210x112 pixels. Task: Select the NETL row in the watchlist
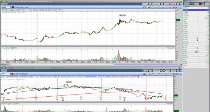196,8
